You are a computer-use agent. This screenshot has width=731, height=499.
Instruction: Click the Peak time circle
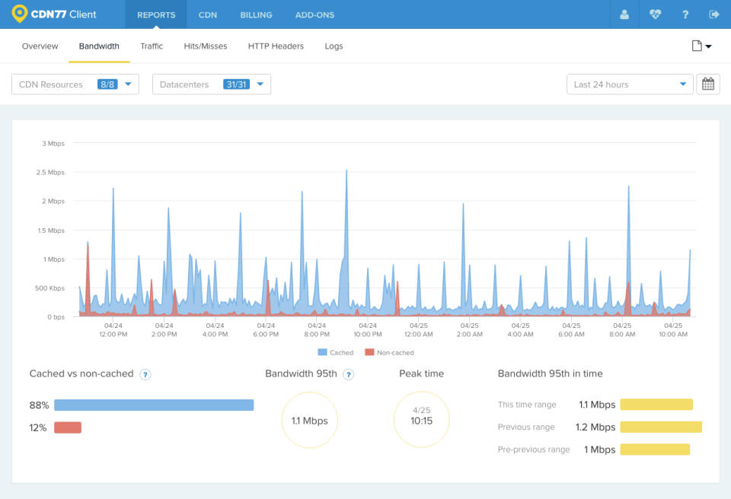pos(421,420)
